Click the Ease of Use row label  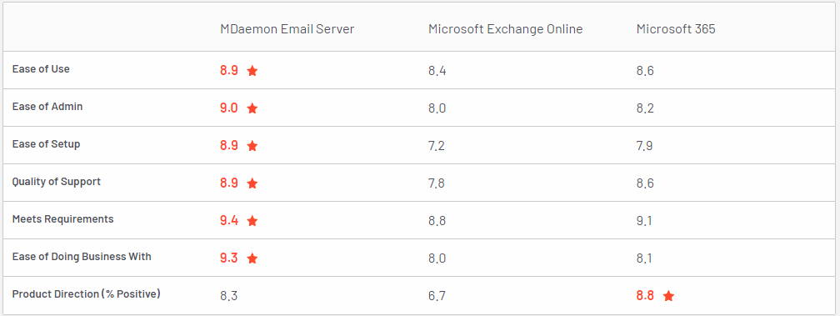41,69
